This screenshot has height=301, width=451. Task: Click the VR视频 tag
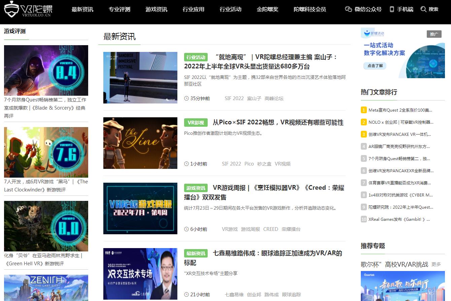pyautogui.click(x=283, y=164)
